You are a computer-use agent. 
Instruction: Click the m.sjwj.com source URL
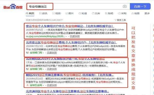(45, 36)
